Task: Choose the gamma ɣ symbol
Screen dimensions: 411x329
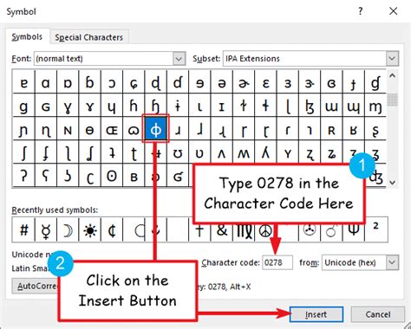Action: [x=68, y=106]
